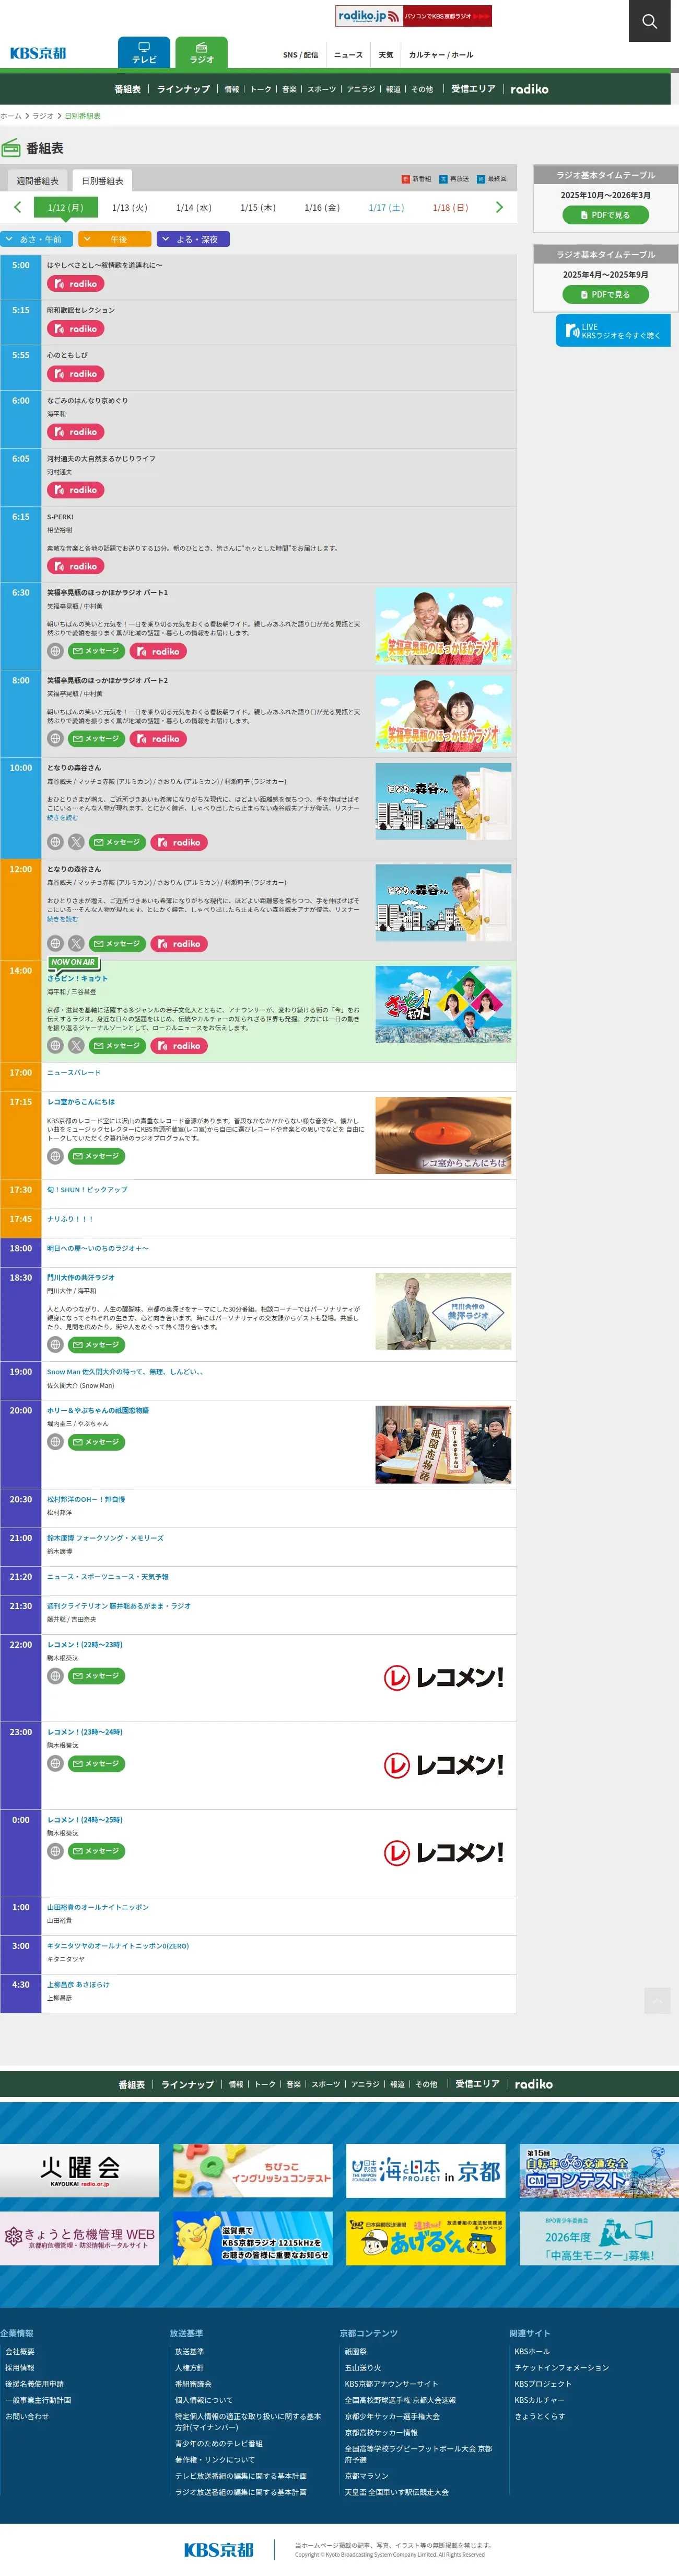Select date 1/17 (土)

pyautogui.click(x=387, y=208)
